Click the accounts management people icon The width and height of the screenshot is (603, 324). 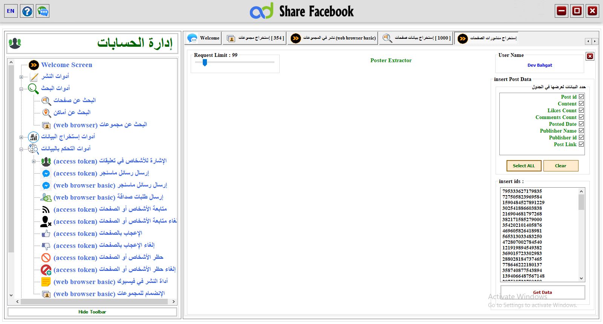(15, 43)
